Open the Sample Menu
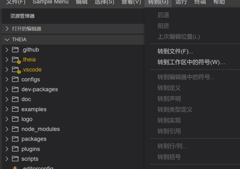240x169 pixels. [x=50, y=2]
